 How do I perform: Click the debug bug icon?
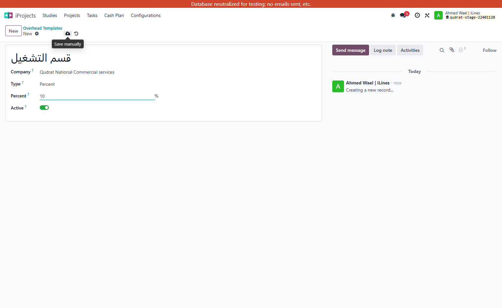[x=393, y=15]
